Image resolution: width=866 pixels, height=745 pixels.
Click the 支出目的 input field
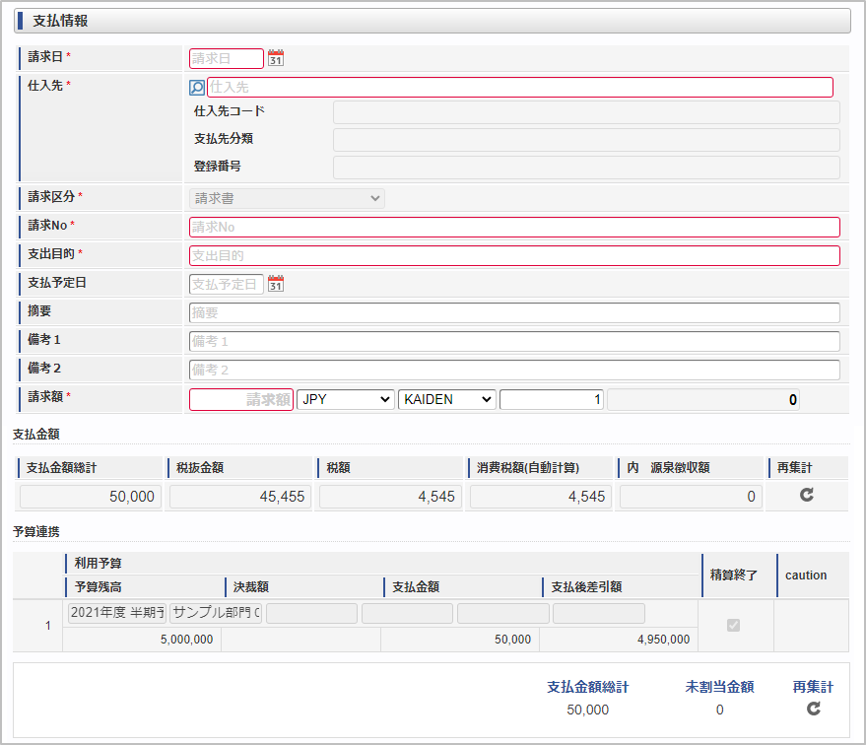click(514, 255)
